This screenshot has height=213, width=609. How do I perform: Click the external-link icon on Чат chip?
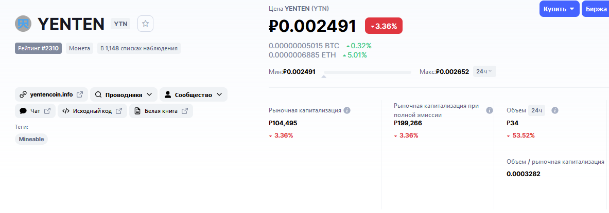47,111
